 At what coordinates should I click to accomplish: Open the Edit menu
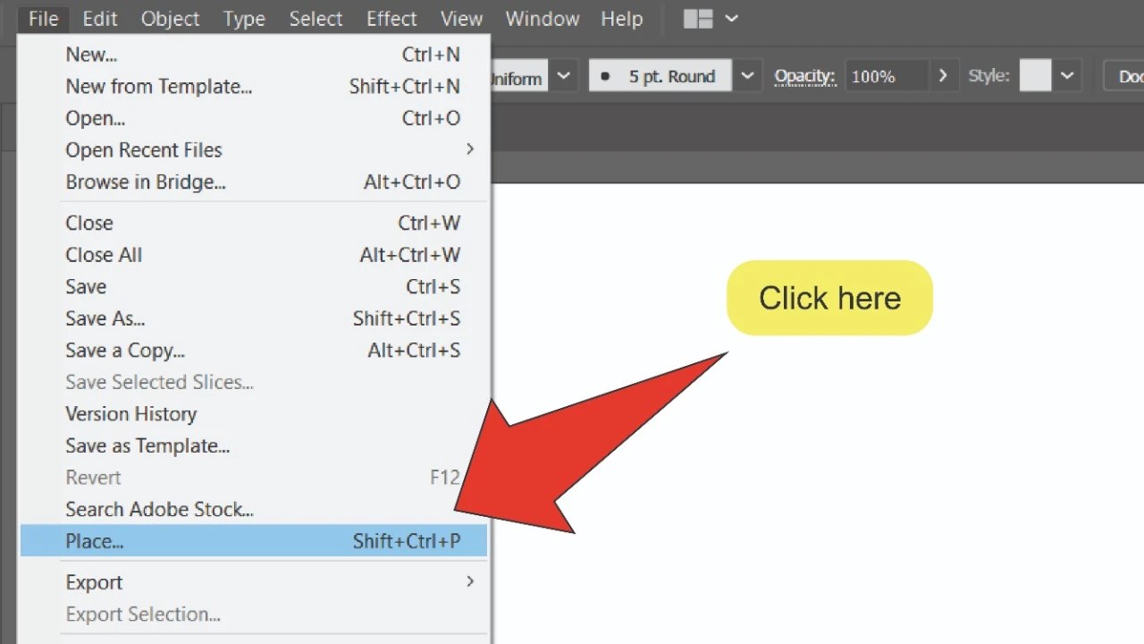coord(99,18)
